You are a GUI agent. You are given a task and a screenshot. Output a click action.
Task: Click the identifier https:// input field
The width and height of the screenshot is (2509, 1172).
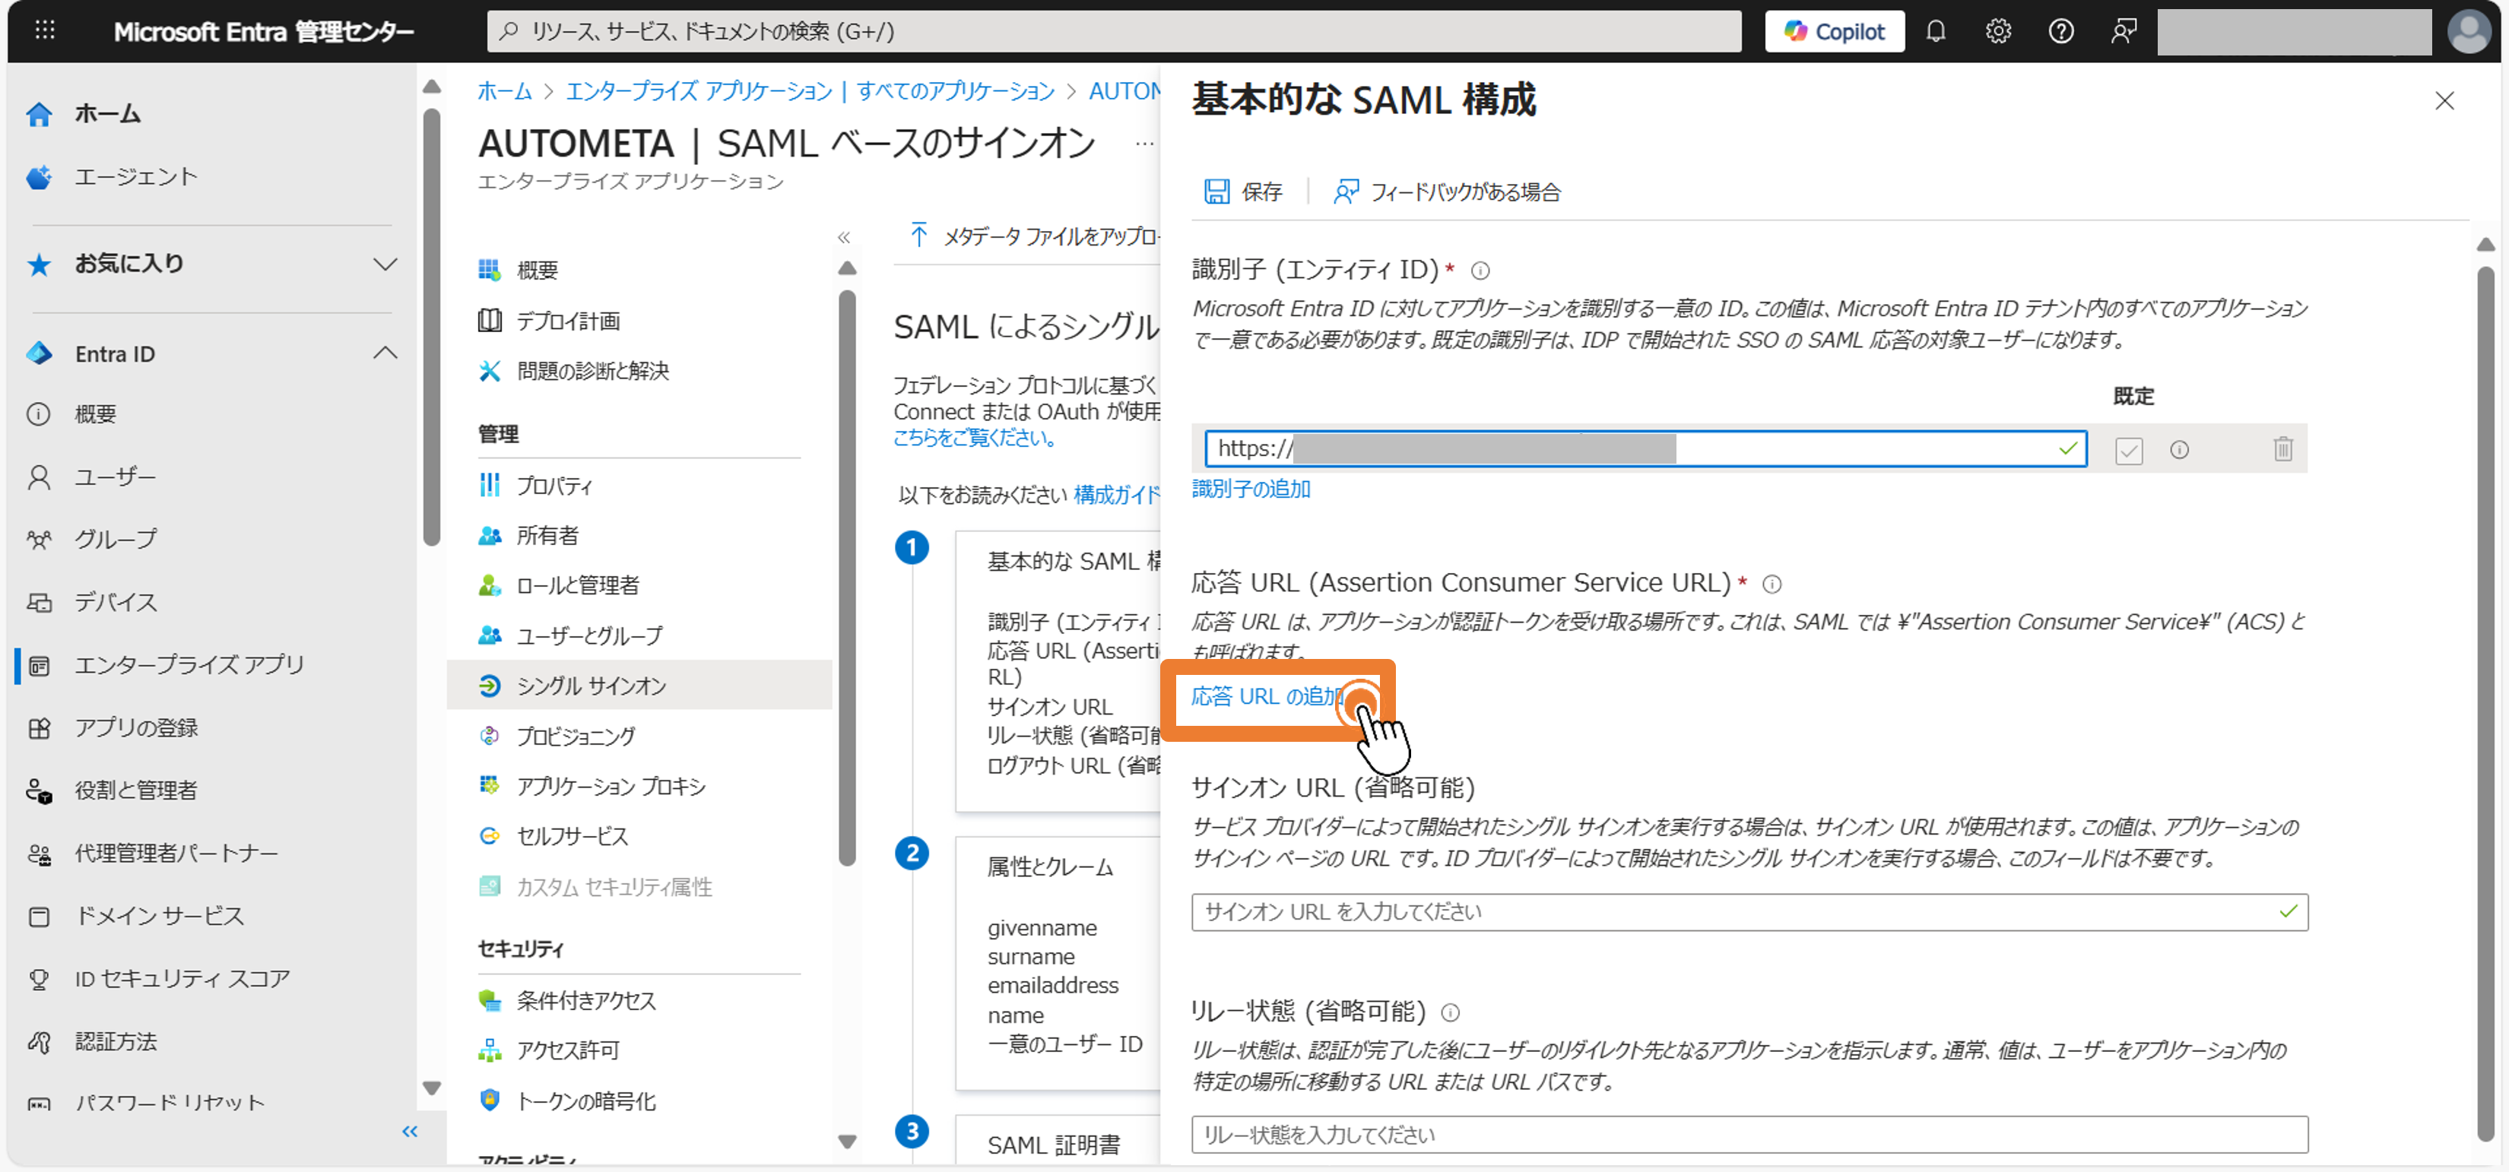(x=1645, y=448)
